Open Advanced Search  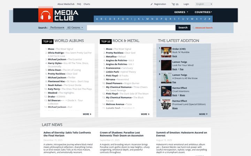[204, 28]
